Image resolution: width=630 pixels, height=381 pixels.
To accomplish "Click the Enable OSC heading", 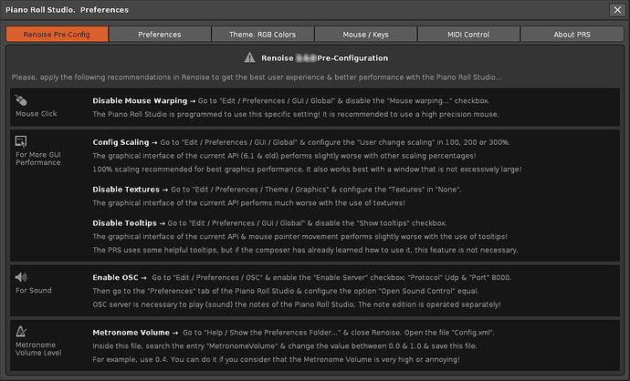I will [115, 277].
